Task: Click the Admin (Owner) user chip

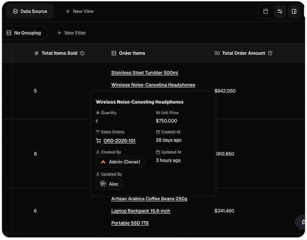Action: (120, 162)
